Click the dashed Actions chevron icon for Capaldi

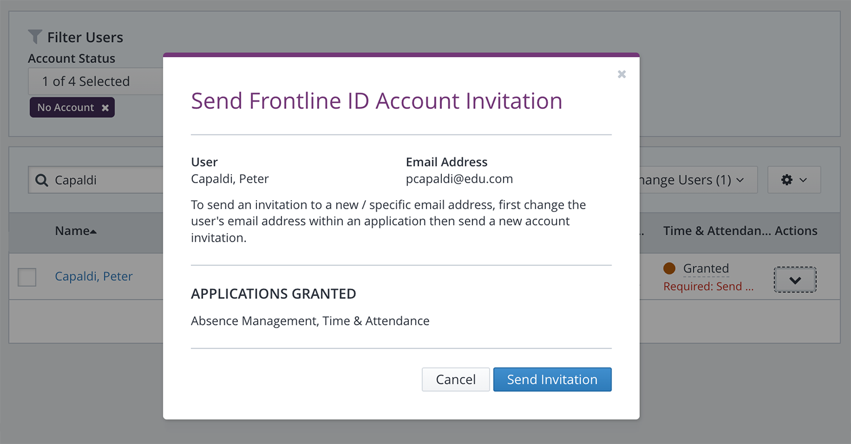point(795,280)
